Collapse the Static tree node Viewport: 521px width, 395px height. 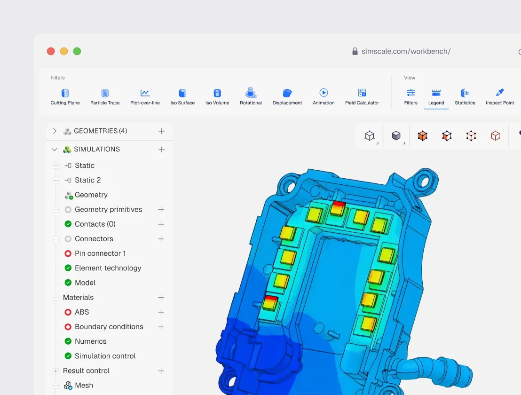click(x=56, y=166)
